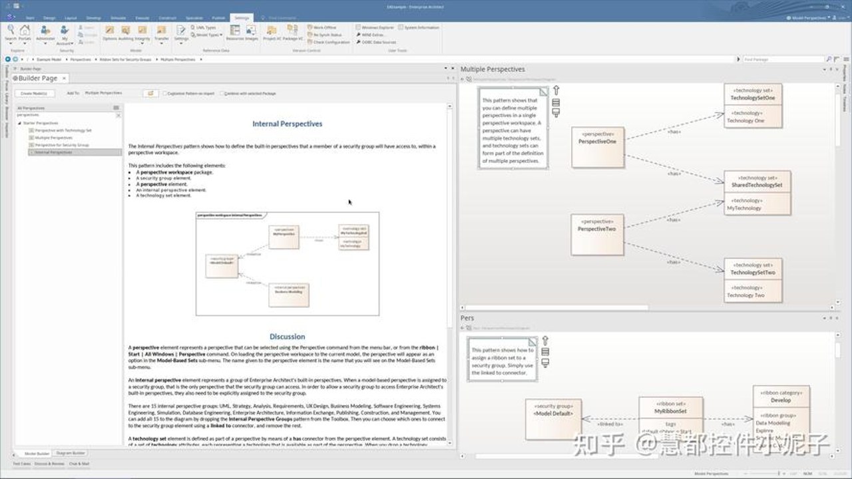This screenshot has height=479, width=852.
Task: Open the My Account icon
Action: 65,34
